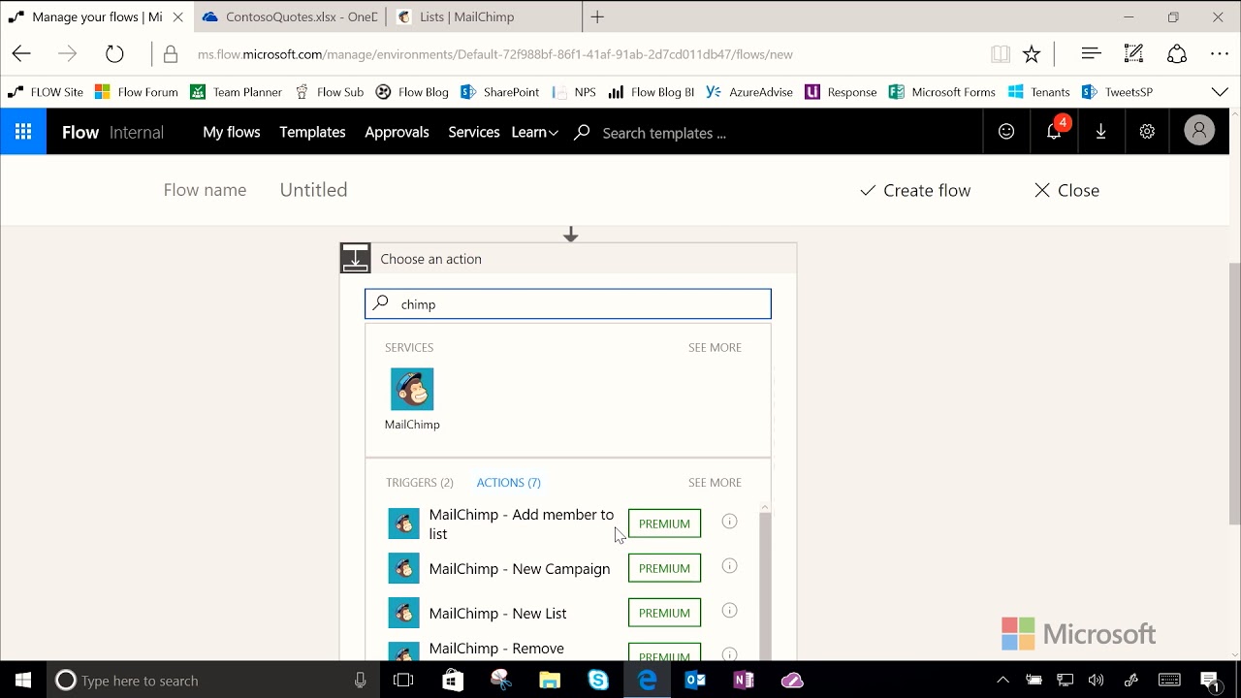Close the Manage your flows tab
Screen dimensions: 1241x698
point(177,16)
